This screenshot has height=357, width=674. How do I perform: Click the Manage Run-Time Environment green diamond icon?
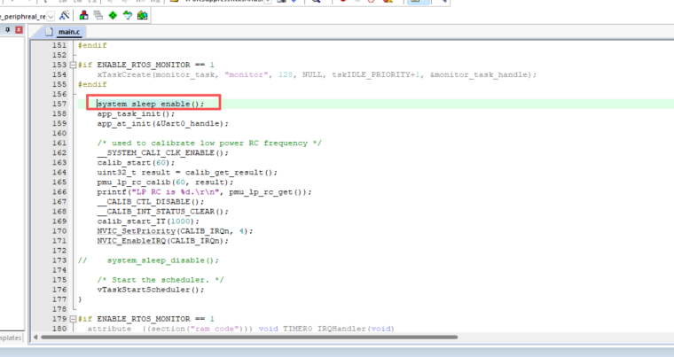[113, 16]
